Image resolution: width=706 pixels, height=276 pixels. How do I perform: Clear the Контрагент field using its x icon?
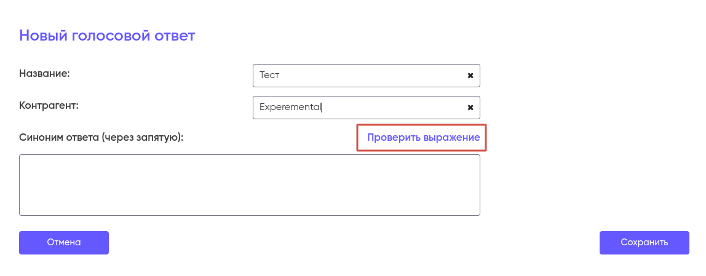[x=470, y=108]
